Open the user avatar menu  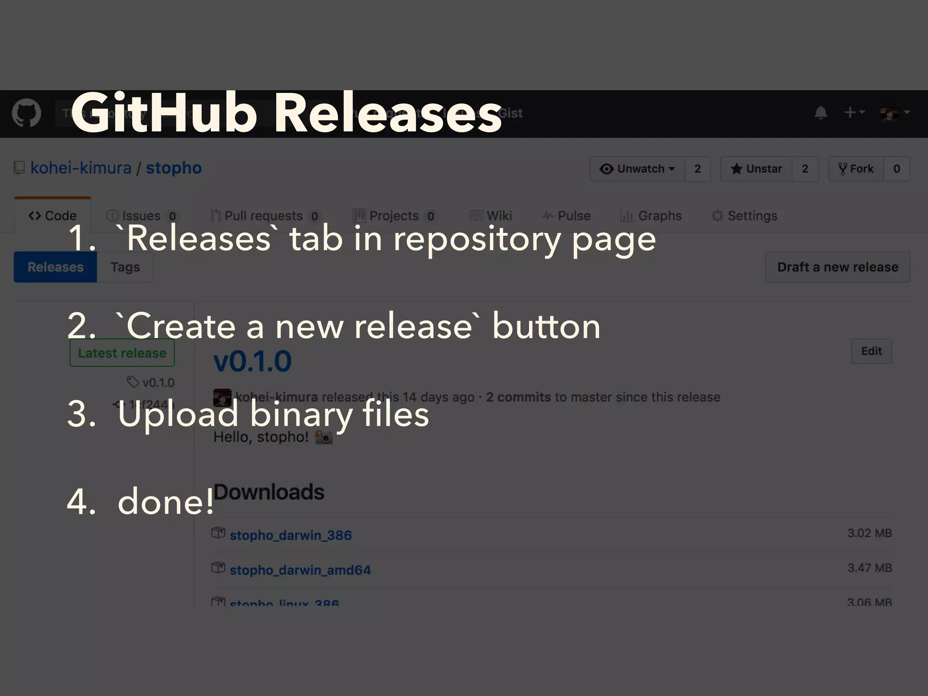coord(894,112)
